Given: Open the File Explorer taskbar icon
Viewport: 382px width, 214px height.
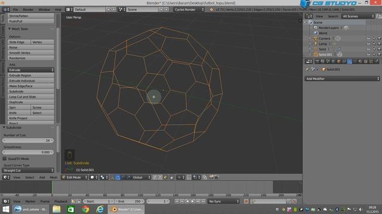Looking at the screenshot, I should (57, 209).
